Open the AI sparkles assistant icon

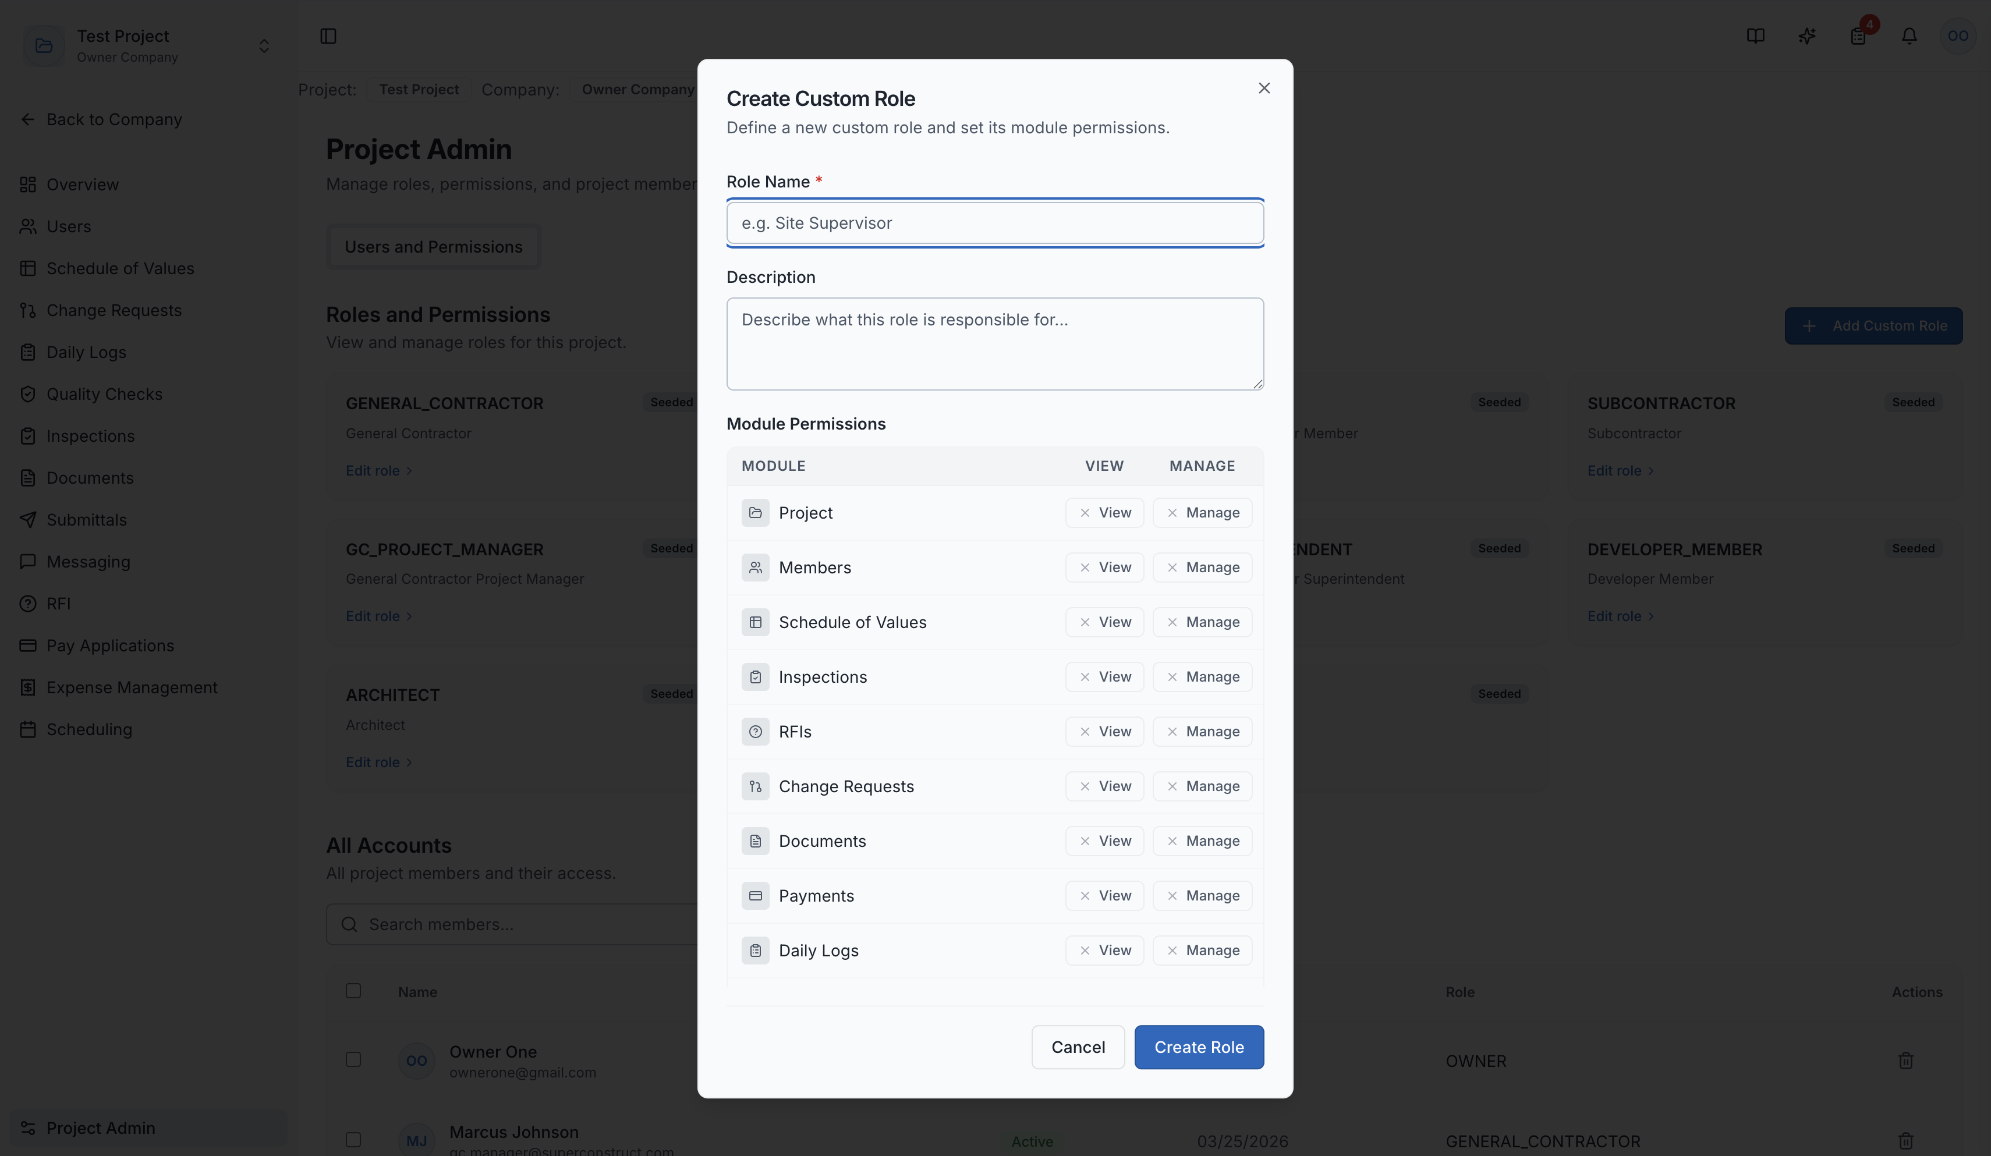coord(1806,36)
